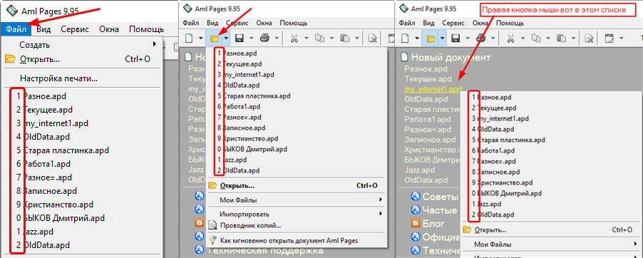This screenshot has width=643, height=258.
Task: Expand New document dropdown arrow in middle toolbar
Action: tap(201, 38)
